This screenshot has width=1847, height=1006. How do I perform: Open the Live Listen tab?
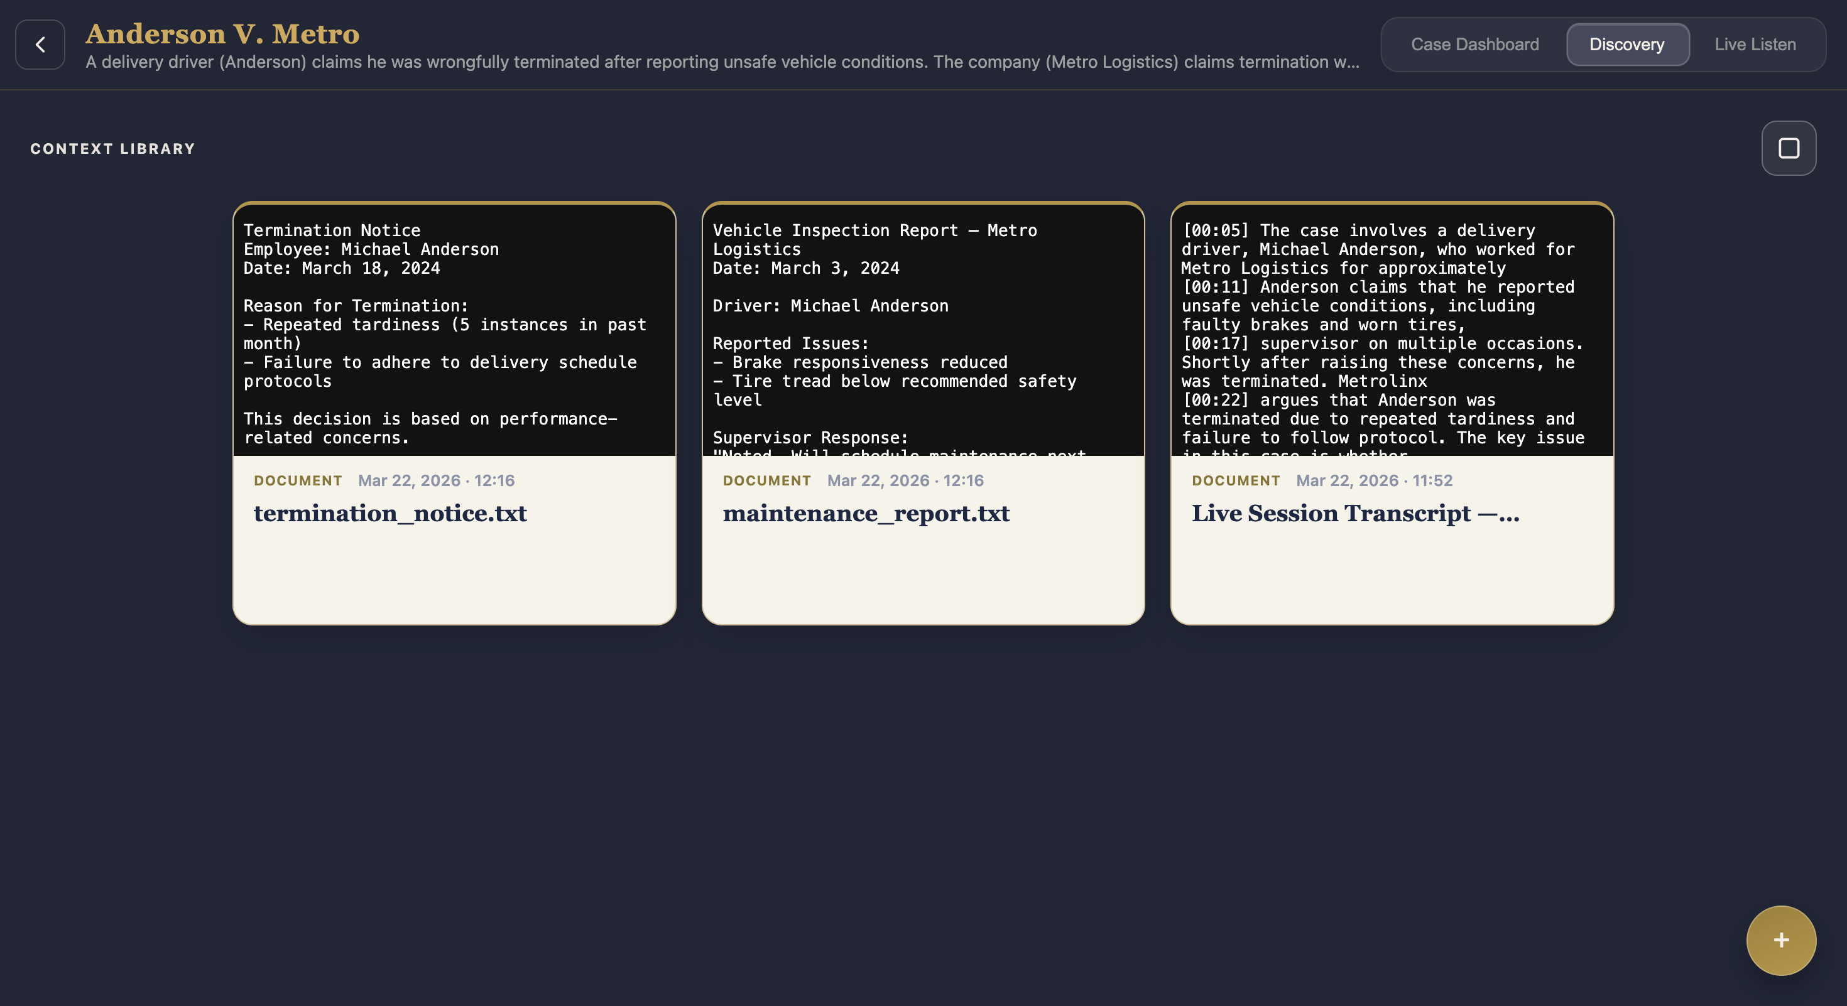(x=1755, y=45)
